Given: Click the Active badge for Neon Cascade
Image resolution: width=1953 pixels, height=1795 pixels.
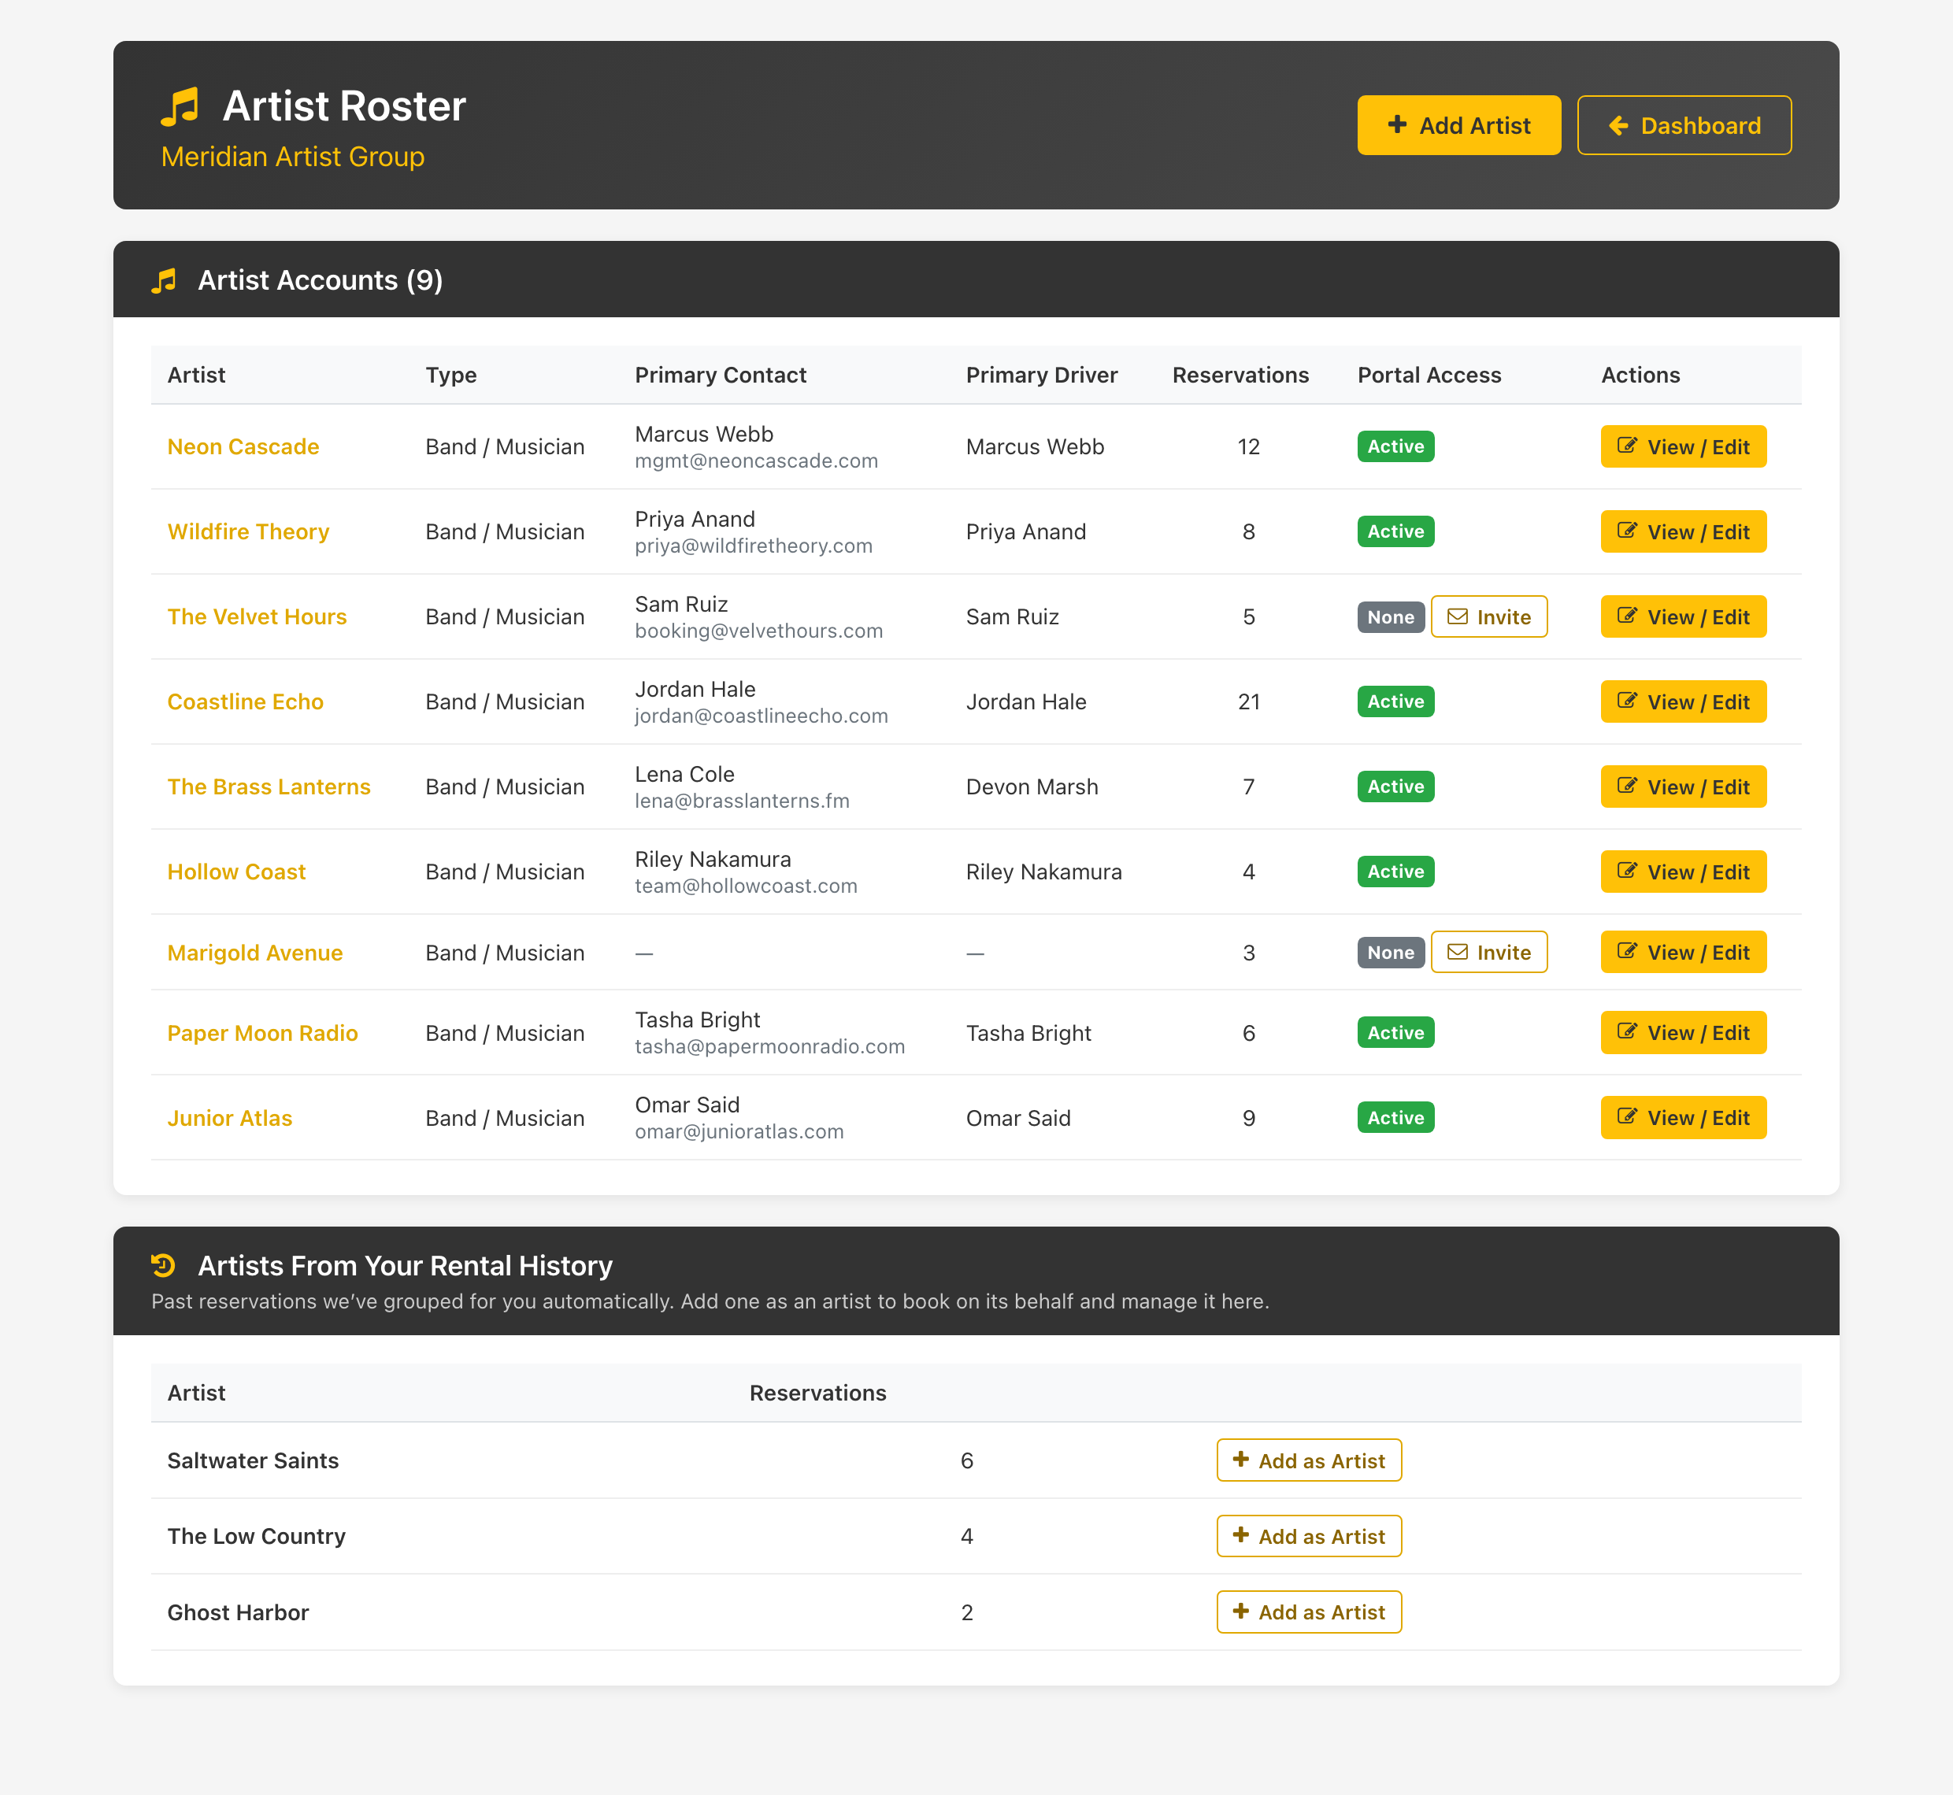Looking at the screenshot, I should [1395, 447].
